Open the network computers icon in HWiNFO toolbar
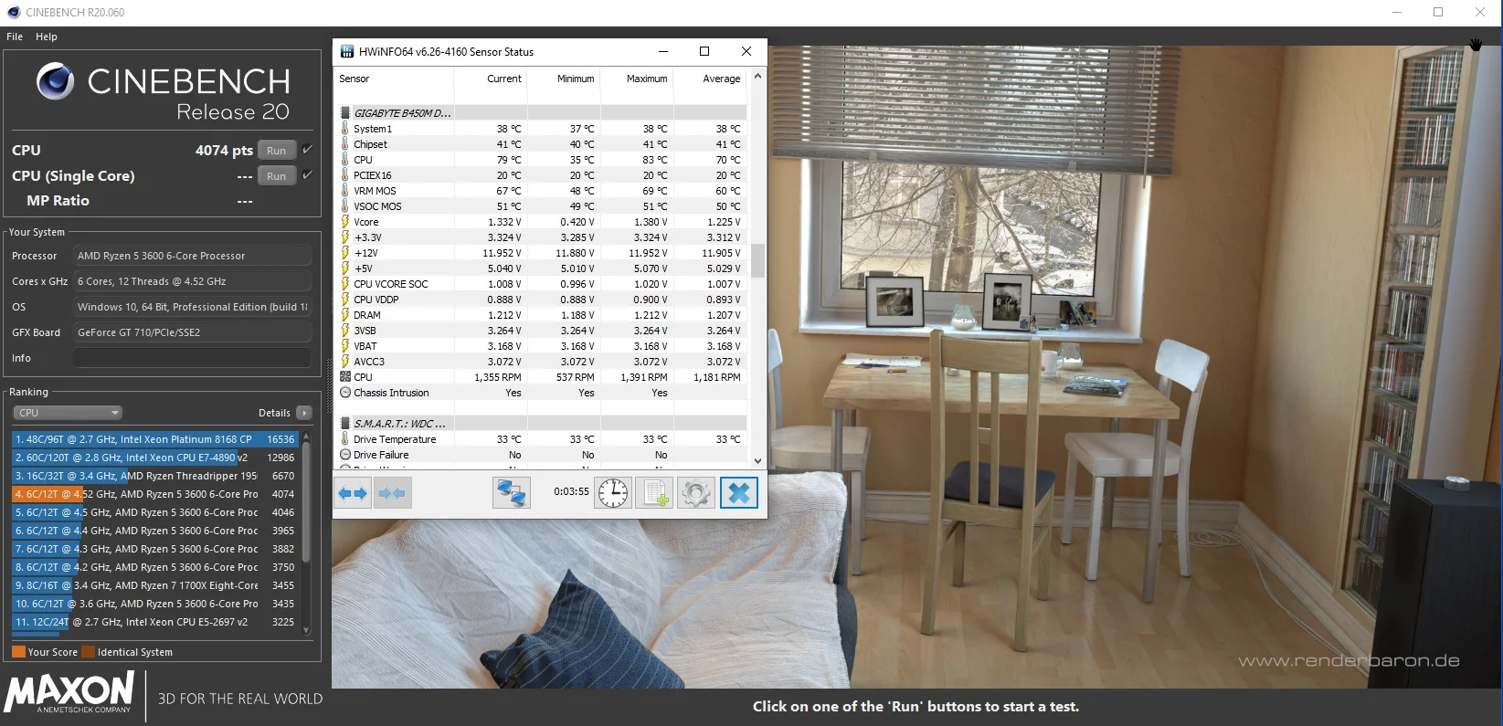 (512, 493)
